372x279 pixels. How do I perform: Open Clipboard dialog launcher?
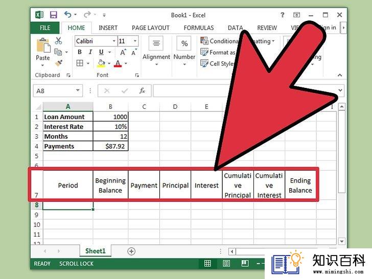(68, 75)
